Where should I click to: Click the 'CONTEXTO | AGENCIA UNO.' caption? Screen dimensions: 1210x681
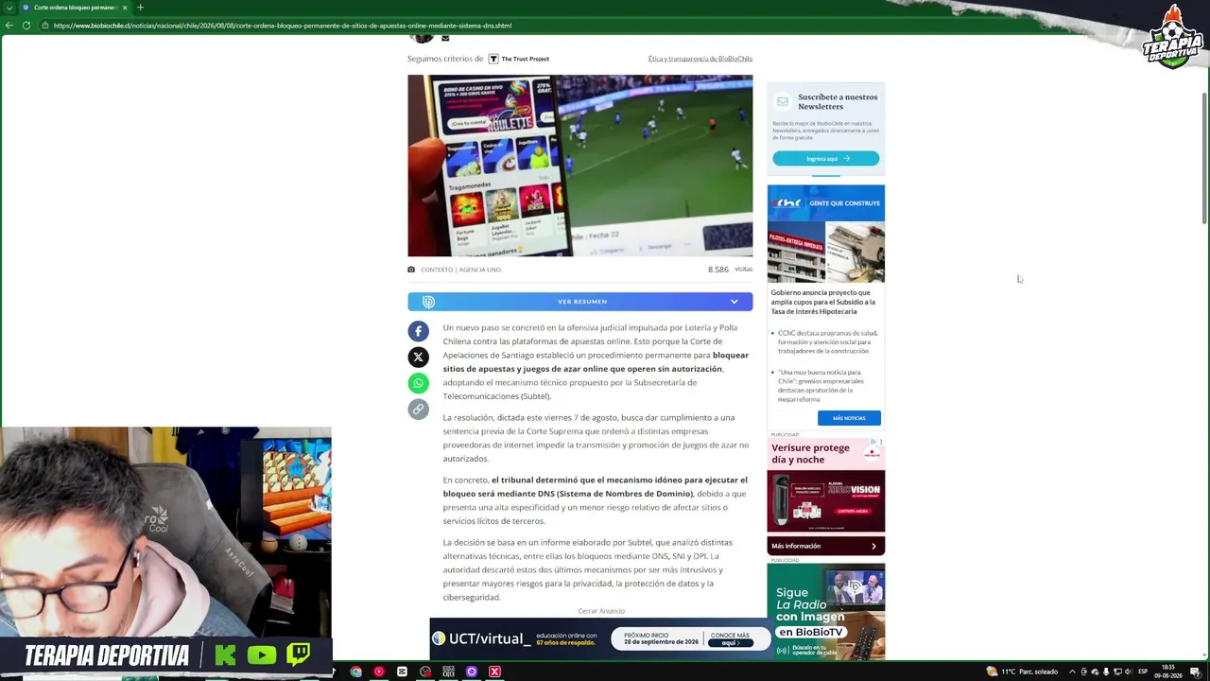point(461,270)
